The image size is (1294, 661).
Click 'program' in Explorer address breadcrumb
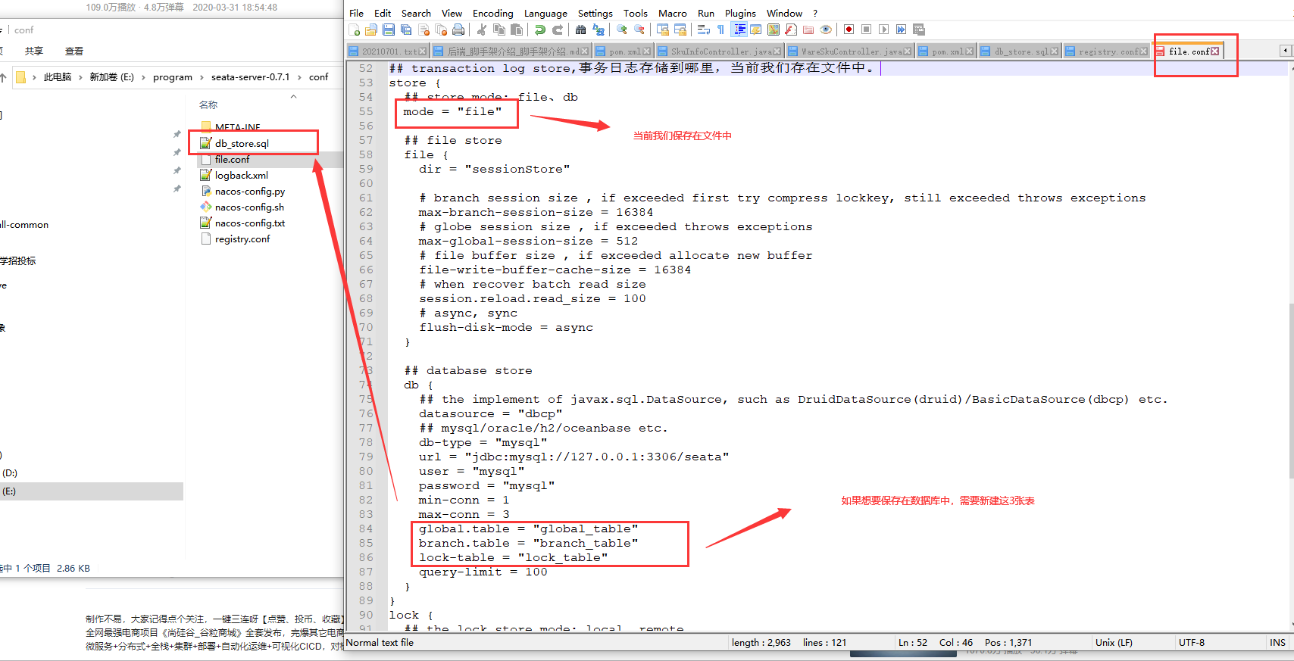(173, 77)
